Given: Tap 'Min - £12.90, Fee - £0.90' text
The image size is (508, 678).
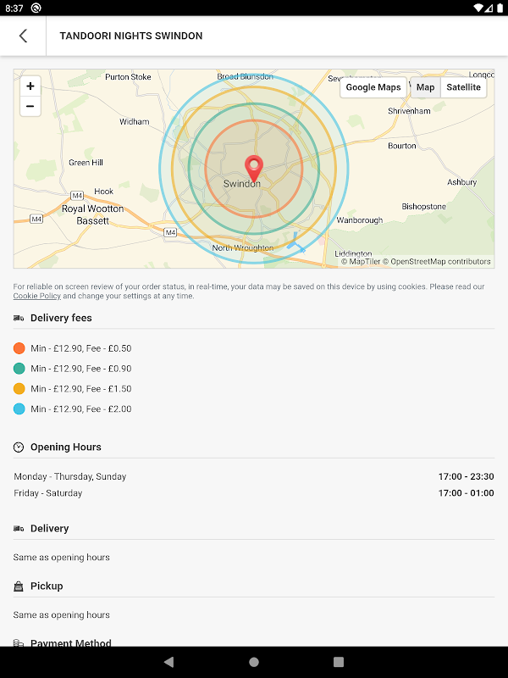Looking at the screenshot, I should click(80, 369).
